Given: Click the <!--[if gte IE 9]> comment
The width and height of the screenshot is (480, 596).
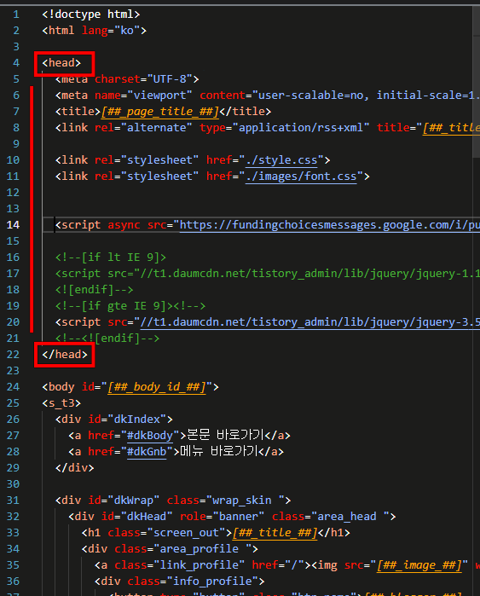Looking at the screenshot, I should click(130, 306).
